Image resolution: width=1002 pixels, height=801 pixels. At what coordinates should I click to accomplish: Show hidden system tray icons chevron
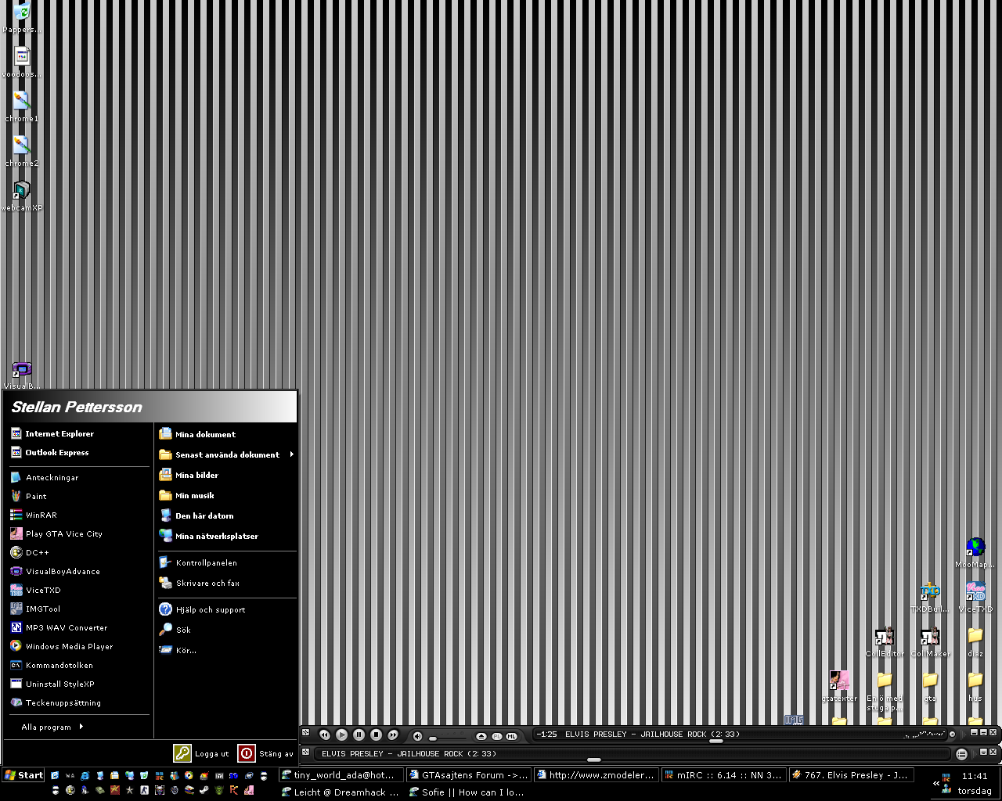point(935,783)
